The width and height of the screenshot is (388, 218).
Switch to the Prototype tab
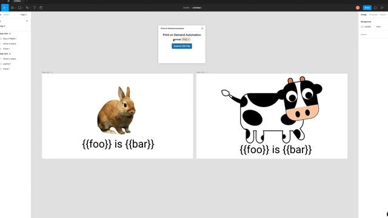click(373, 15)
